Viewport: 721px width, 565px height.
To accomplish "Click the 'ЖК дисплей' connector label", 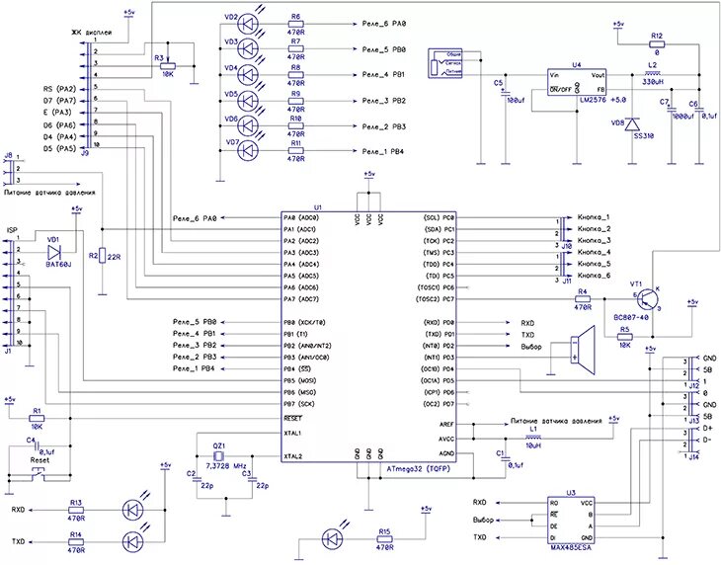I will coord(91,33).
